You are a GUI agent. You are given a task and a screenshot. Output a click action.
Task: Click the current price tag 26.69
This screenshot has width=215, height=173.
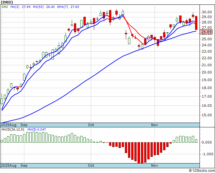206,32
